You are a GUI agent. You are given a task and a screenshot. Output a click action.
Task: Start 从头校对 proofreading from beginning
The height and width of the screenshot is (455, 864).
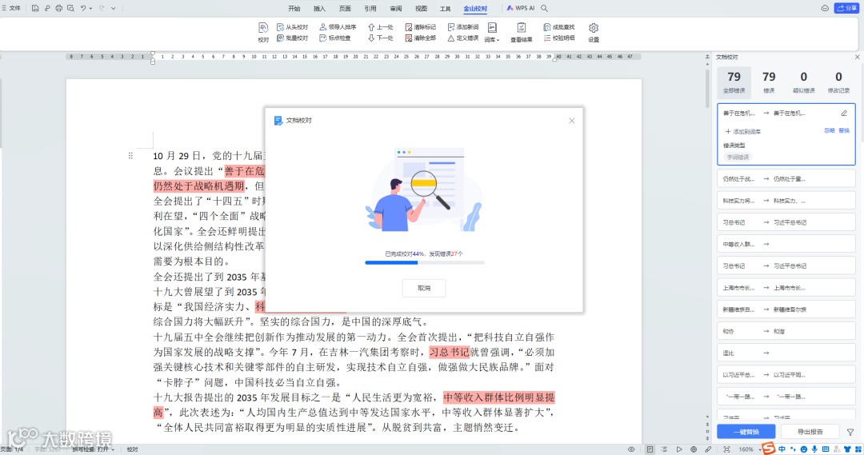point(292,27)
